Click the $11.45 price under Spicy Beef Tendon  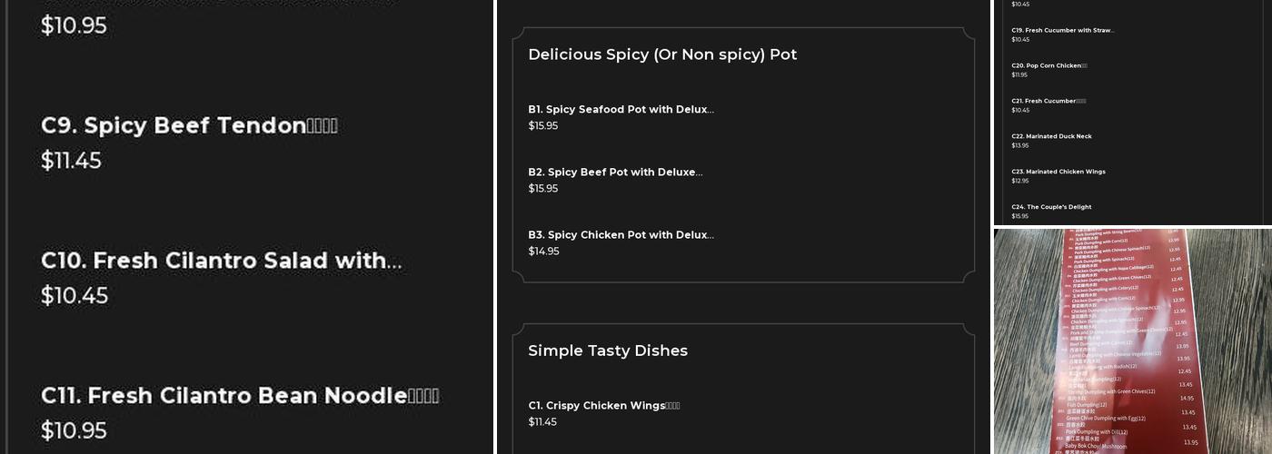[x=71, y=161]
